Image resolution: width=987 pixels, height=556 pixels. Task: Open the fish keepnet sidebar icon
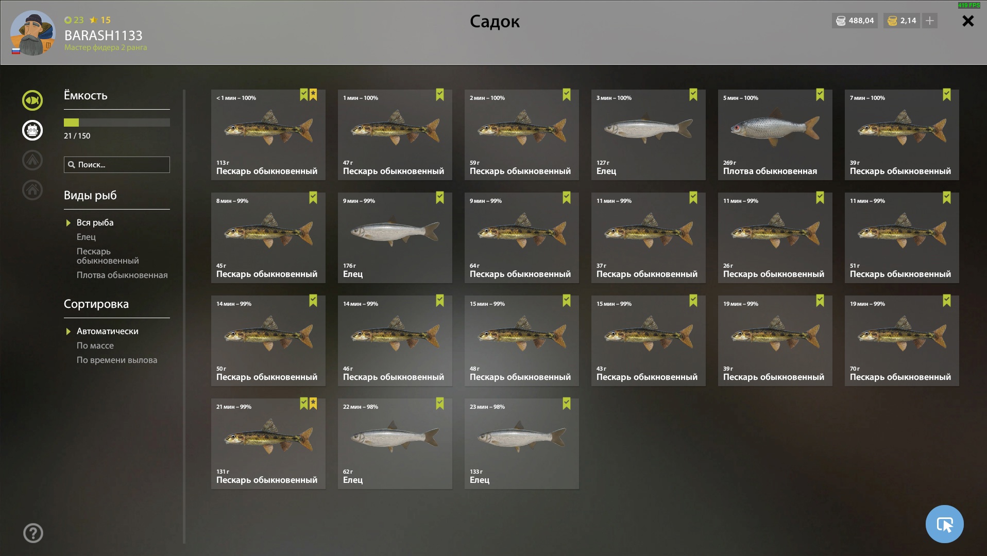tap(32, 100)
